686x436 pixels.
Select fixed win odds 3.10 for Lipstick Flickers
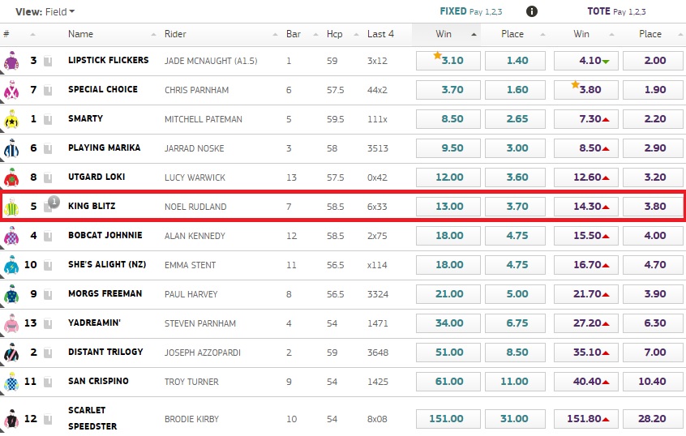coord(448,61)
